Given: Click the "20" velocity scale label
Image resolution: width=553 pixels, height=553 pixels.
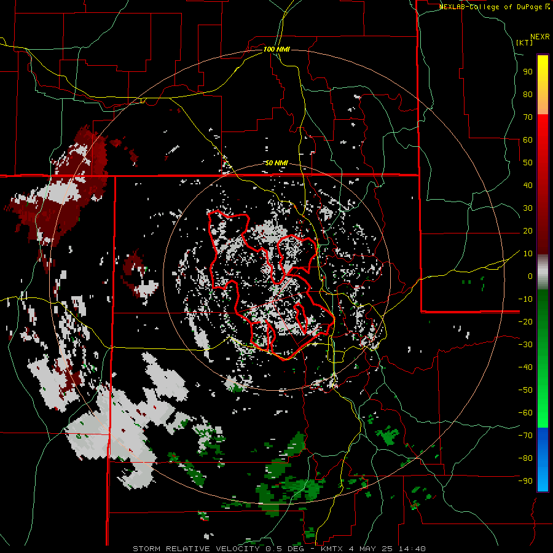Looking at the screenshot, I should click(x=528, y=231).
